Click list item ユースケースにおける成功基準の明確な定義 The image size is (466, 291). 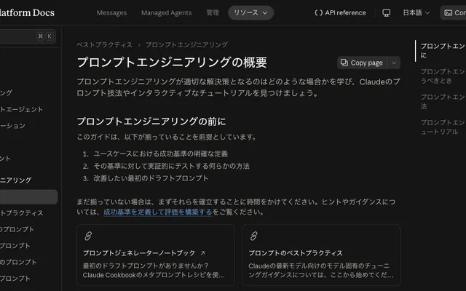pos(160,154)
